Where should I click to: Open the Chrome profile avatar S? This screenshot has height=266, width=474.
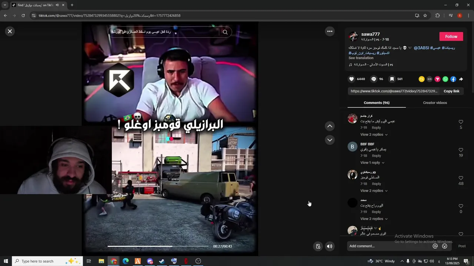point(460,16)
